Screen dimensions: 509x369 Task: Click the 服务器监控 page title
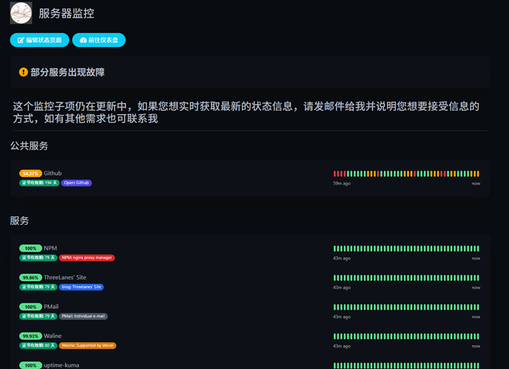coord(67,13)
